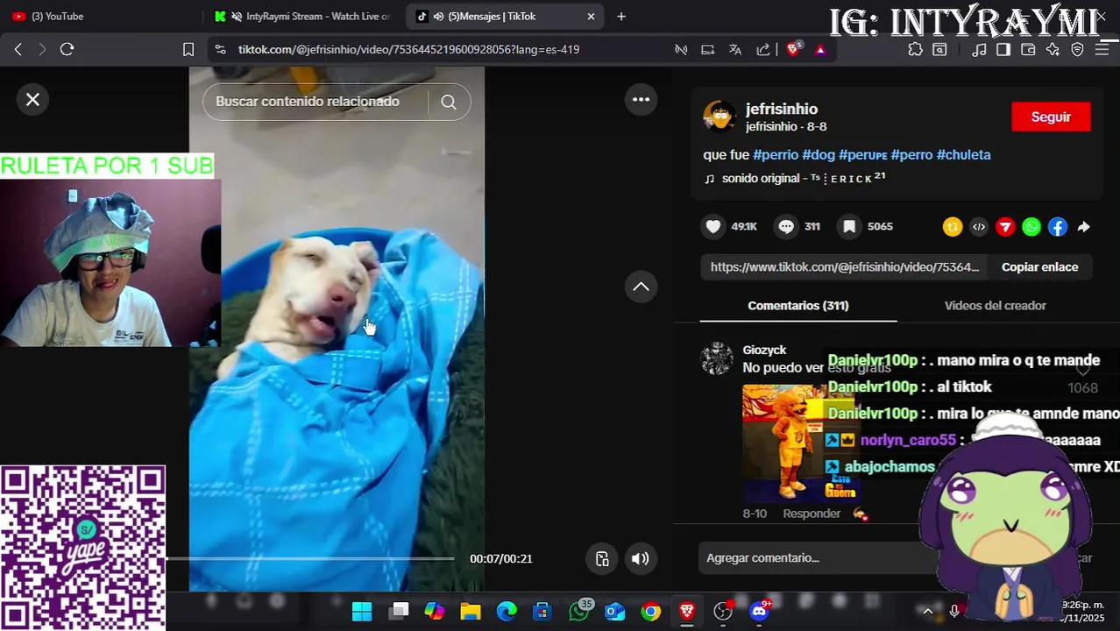Share video to Facebook
1120x631 pixels.
1058,227
